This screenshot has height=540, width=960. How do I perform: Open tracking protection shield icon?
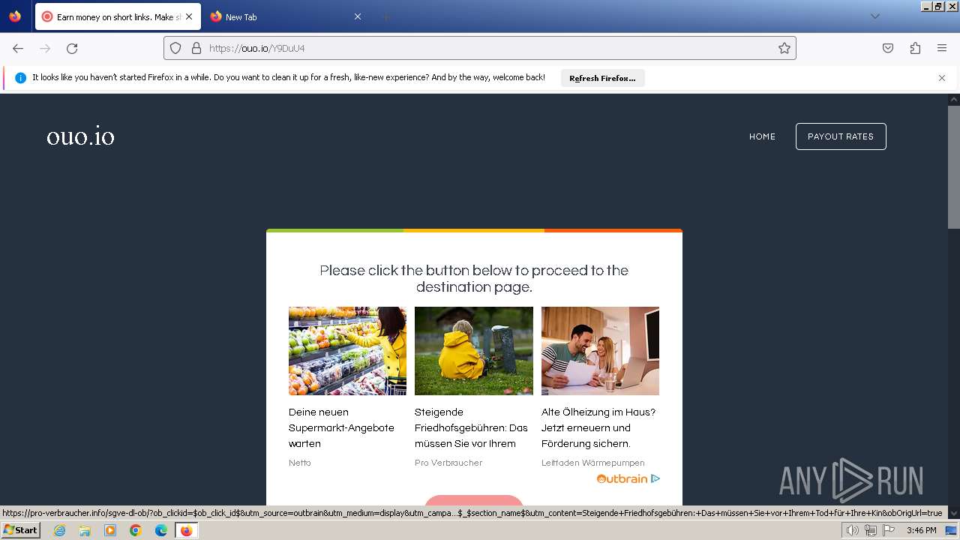pyautogui.click(x=175, y=48)
